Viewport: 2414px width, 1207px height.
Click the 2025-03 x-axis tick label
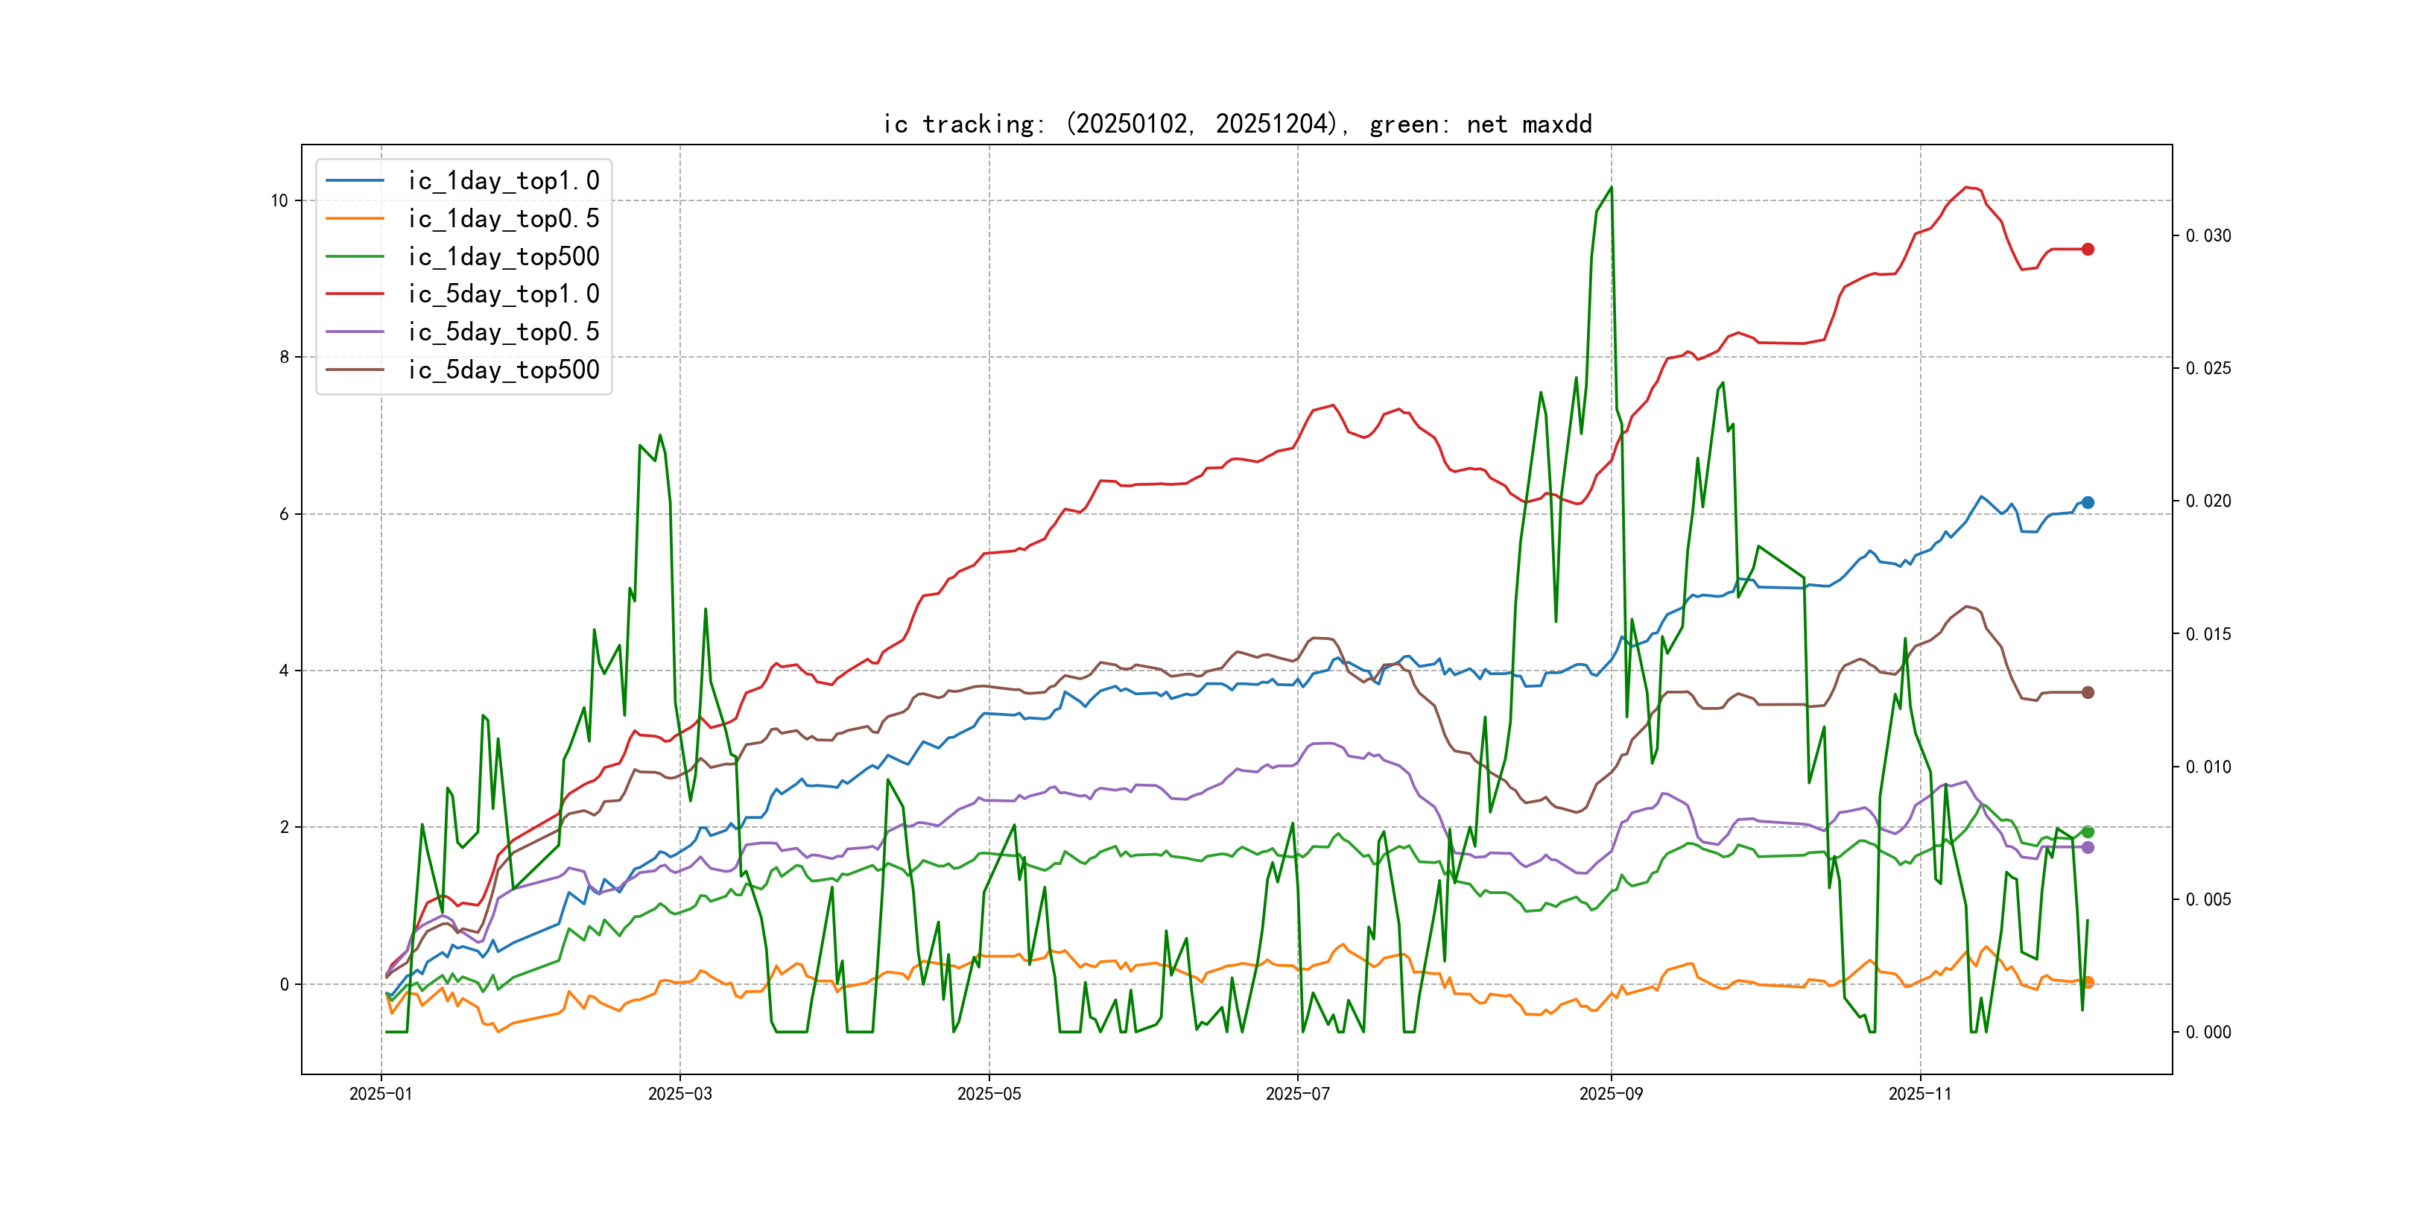point(679,1094)
